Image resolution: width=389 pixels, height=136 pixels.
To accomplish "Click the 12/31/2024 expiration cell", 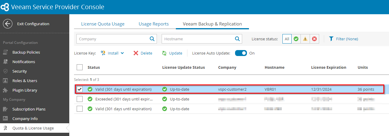I will click(x=321, y=89).
